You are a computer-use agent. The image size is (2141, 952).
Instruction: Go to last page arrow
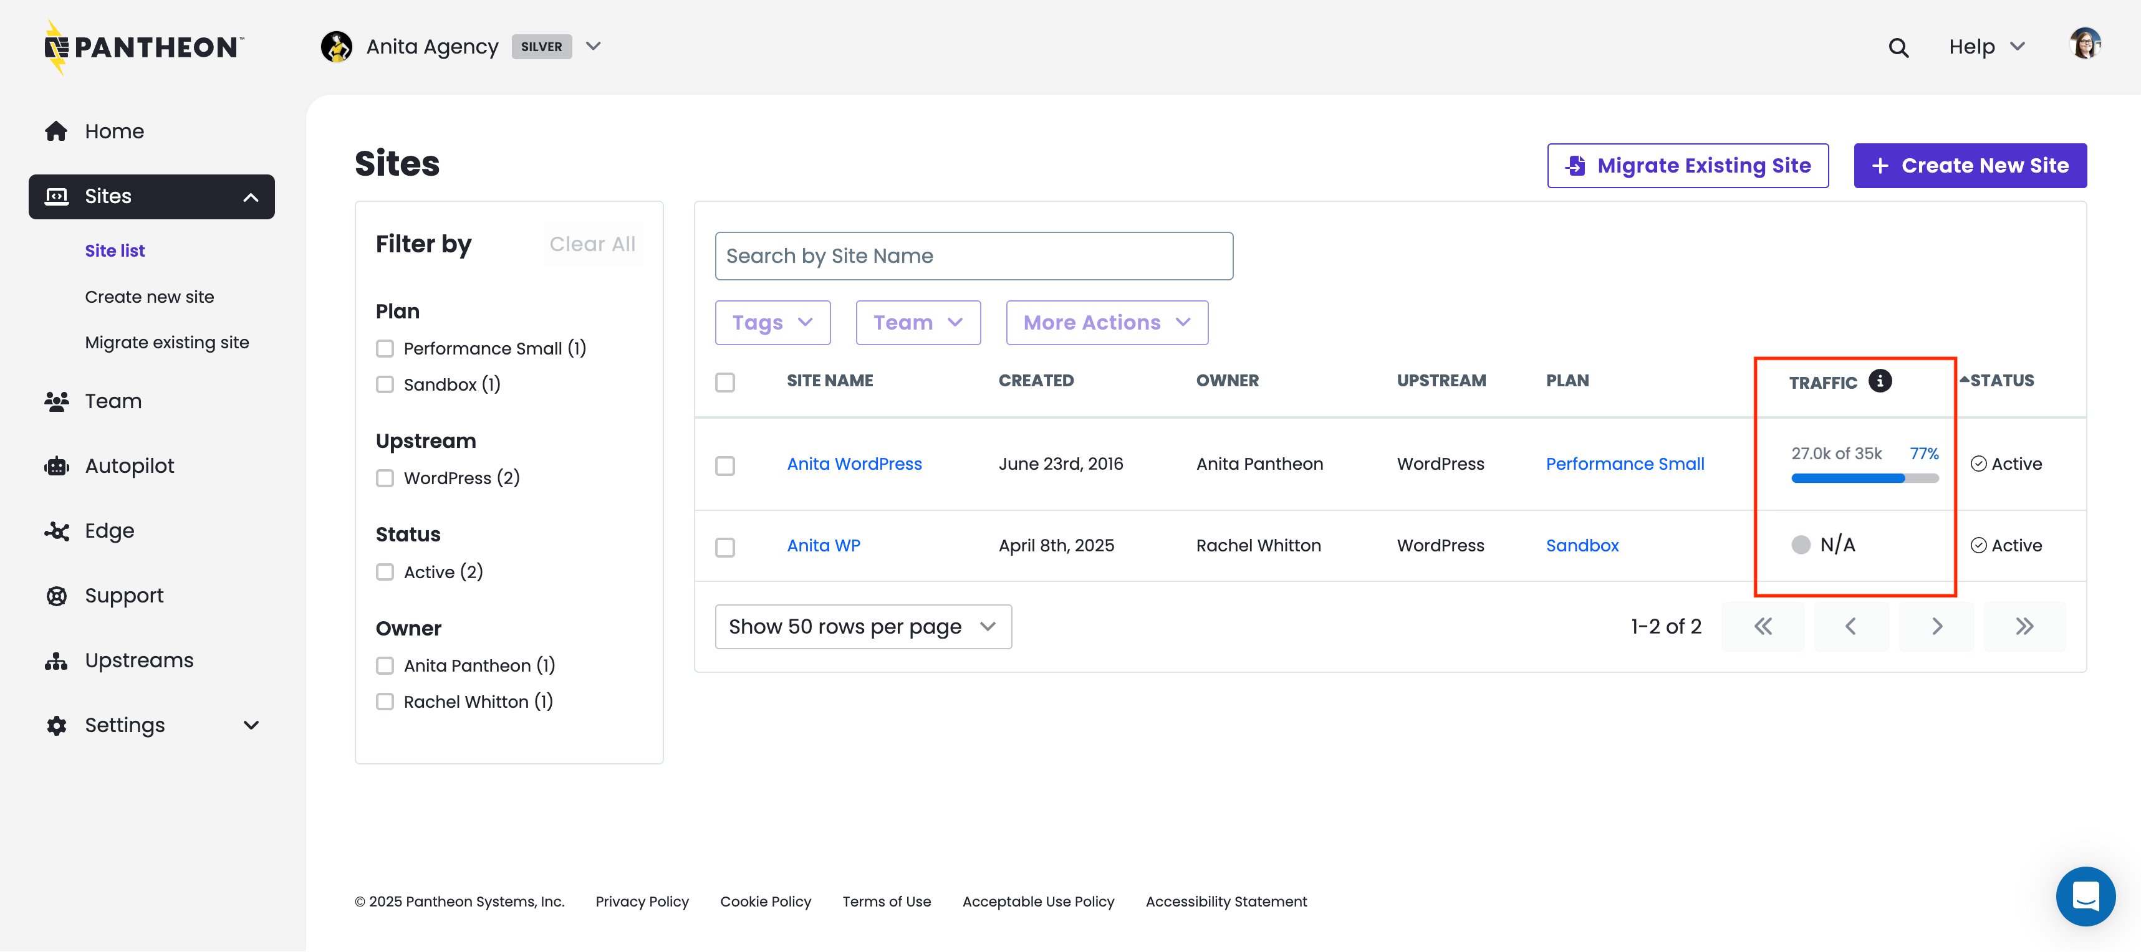point(2024,626)
